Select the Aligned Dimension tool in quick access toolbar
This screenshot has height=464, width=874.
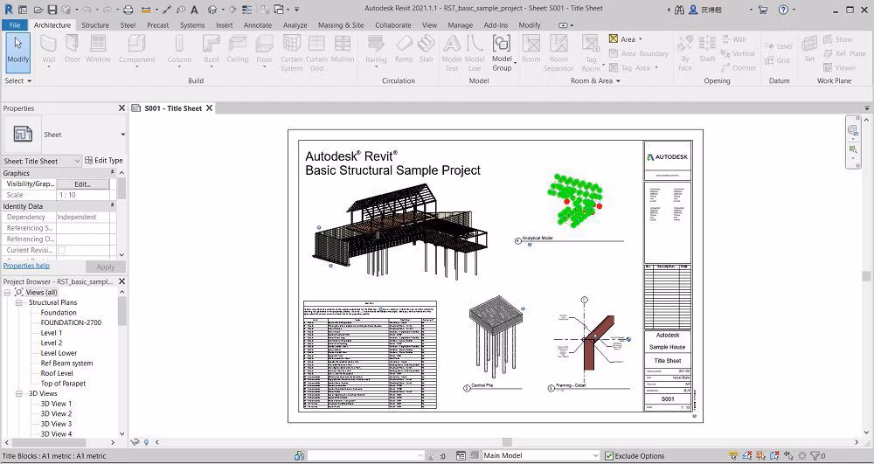click(x=167, y=10)
